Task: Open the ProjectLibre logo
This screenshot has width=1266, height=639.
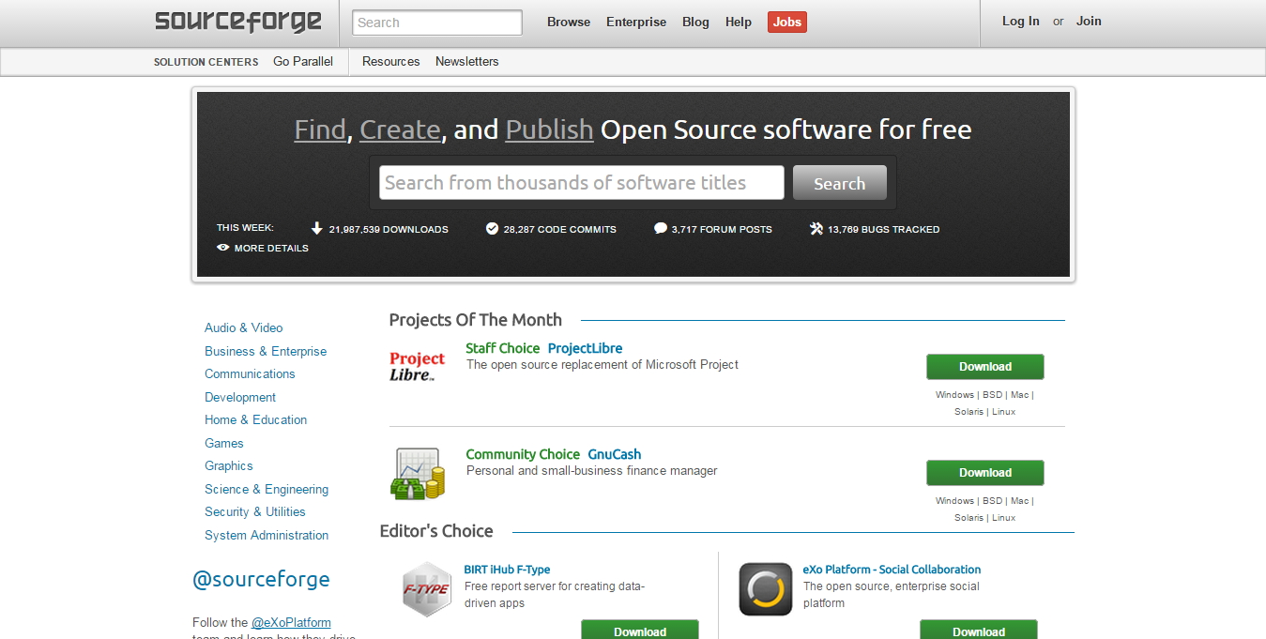Action: pos(418,366)
